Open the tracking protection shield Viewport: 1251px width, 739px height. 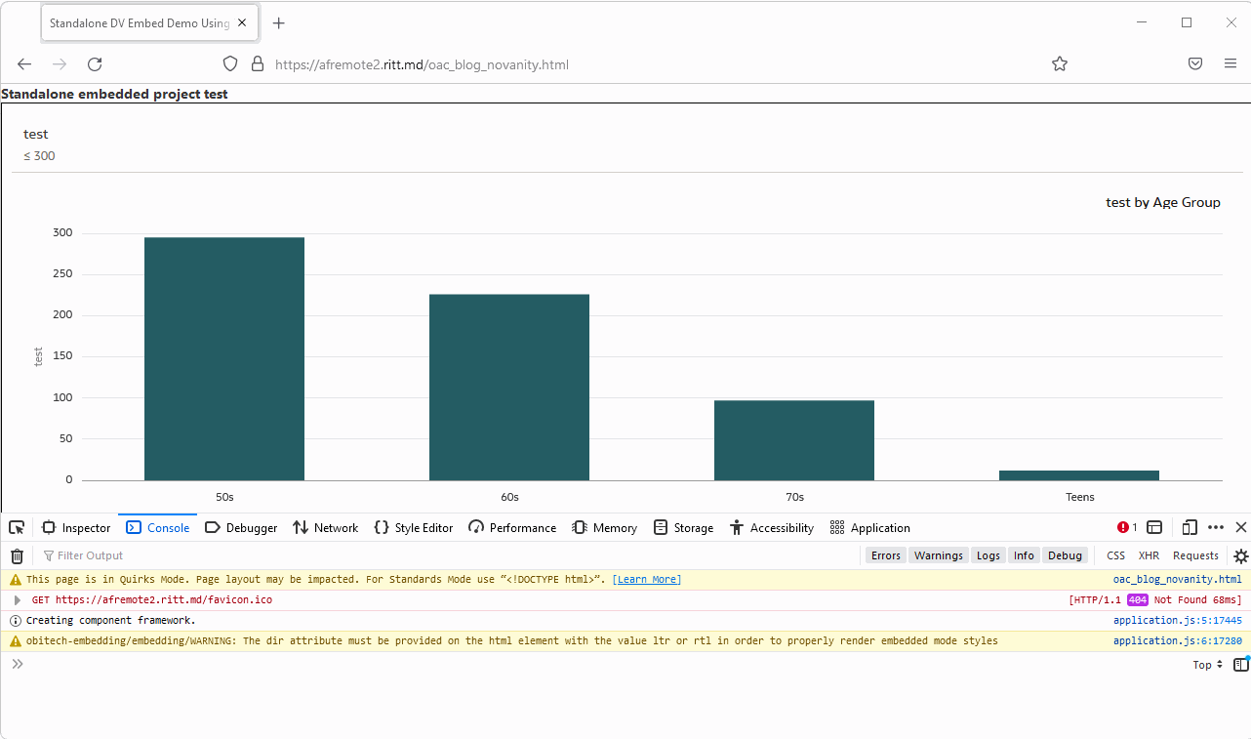click(x=229, y=63)
